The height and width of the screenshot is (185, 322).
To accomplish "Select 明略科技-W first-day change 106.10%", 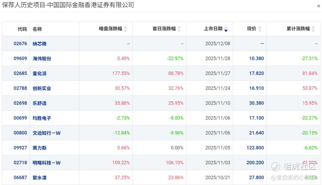I will tap(174, 163).
